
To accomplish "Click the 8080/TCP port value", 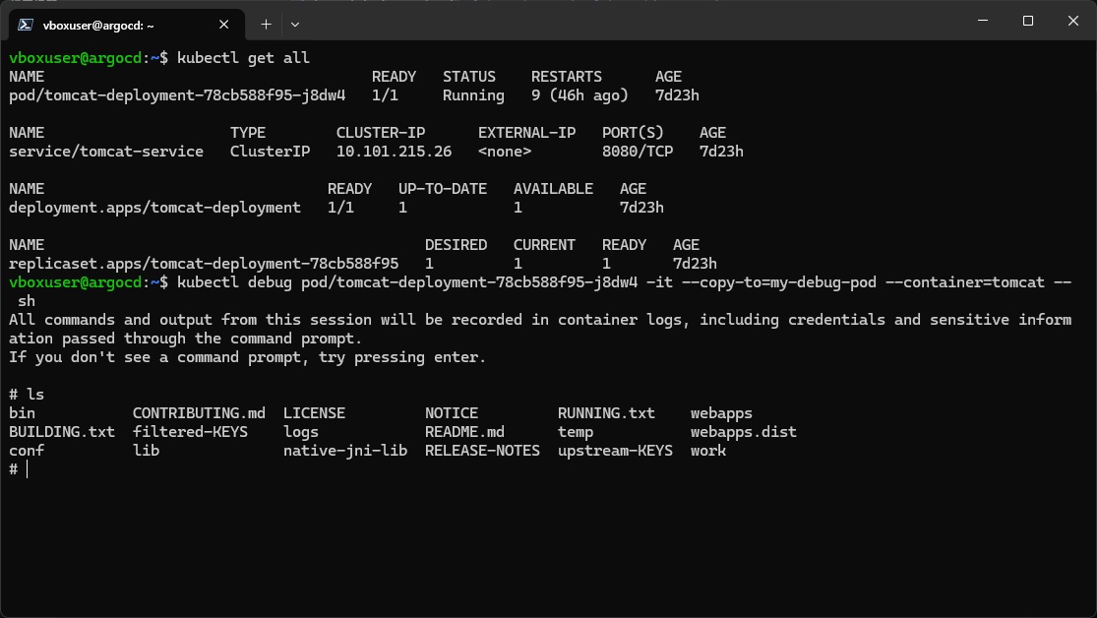I will tap(638, 152).
